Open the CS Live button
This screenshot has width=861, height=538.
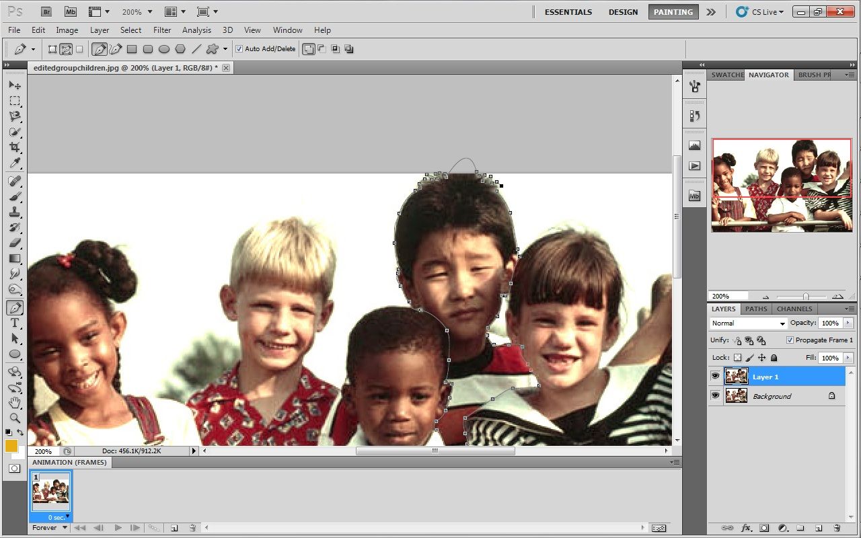click(x=760, y=12)
